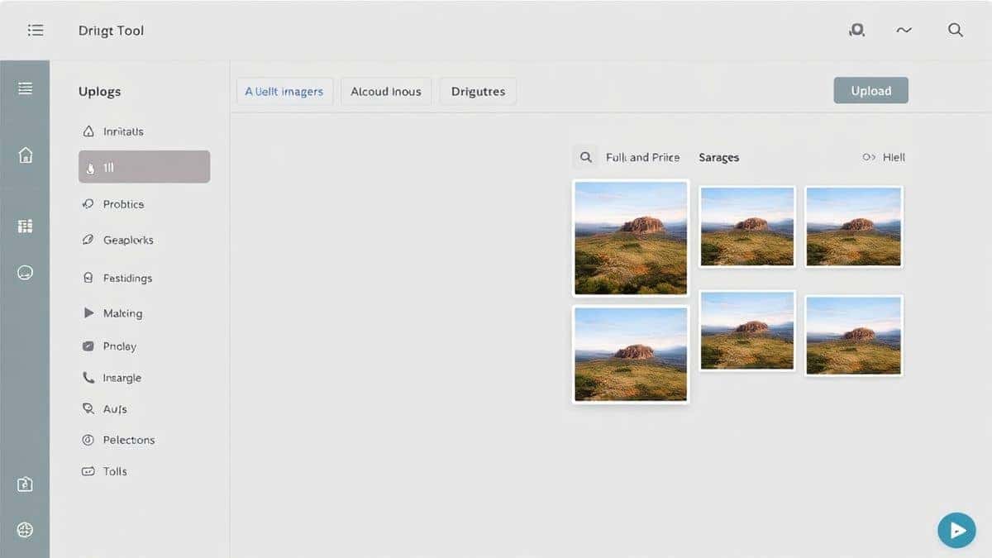Viewport: 992px width, 558px height.
Task: Click the play arrow icon beside Malting
Action: [88, 313]
